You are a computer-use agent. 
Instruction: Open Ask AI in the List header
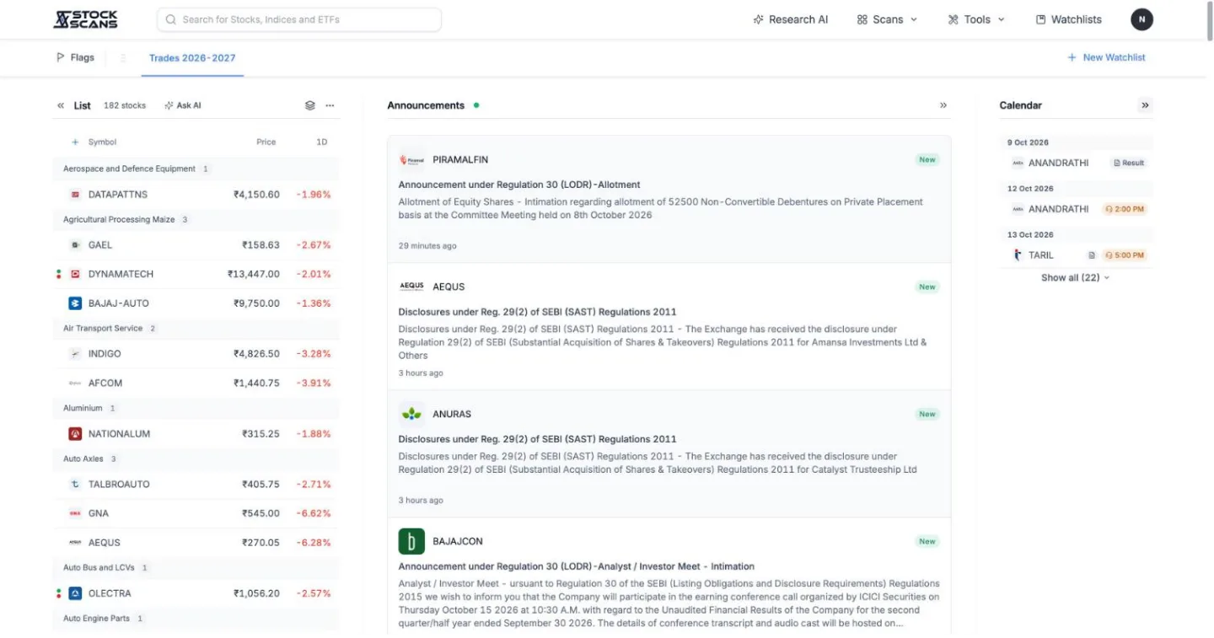pos(182,105)
